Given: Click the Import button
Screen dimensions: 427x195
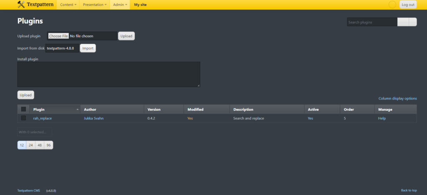Looking at the screenshot, I should [x=88, y=48].
